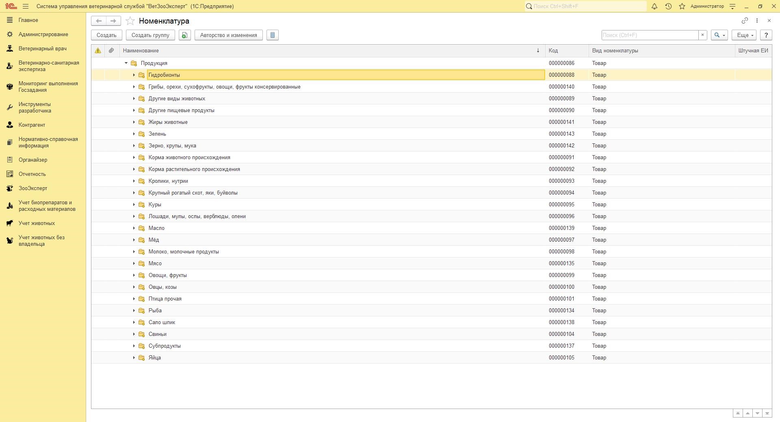This screenshot has height=422, width=780.
Task: Copy link to this form icon
Action: coord(745,20)
